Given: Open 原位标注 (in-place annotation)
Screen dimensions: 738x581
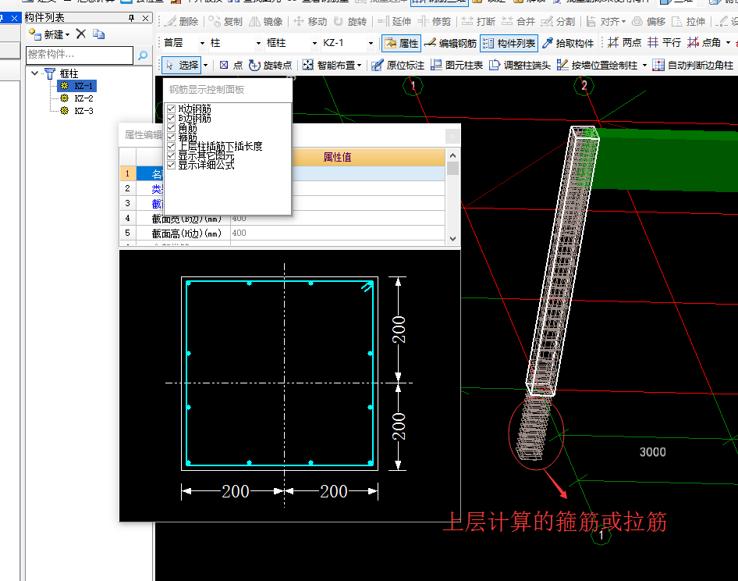Looking at the screenshot, I should [398, 65].
